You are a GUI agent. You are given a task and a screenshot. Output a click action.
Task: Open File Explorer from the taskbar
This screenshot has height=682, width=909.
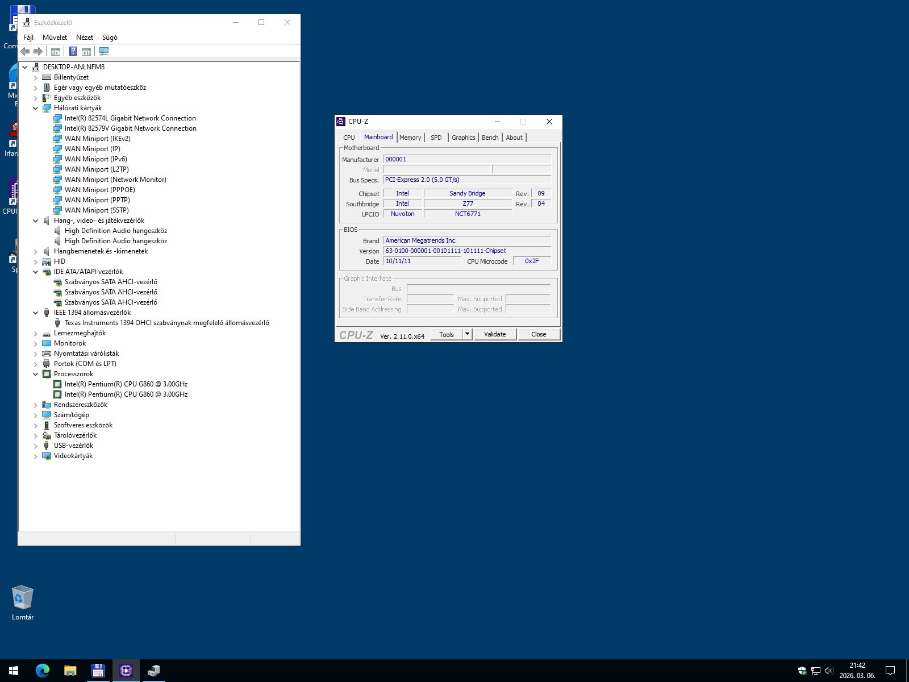coord(70,671)
